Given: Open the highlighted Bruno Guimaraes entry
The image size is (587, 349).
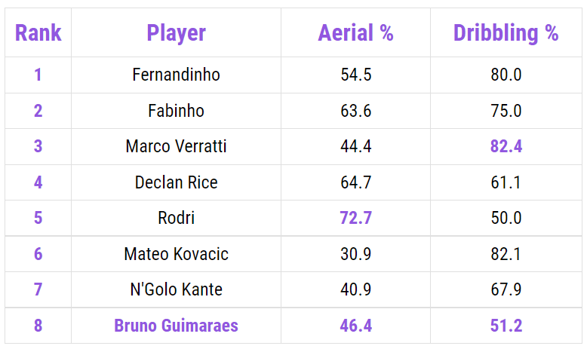Looking at the screenshot, I should coord(176,326).
